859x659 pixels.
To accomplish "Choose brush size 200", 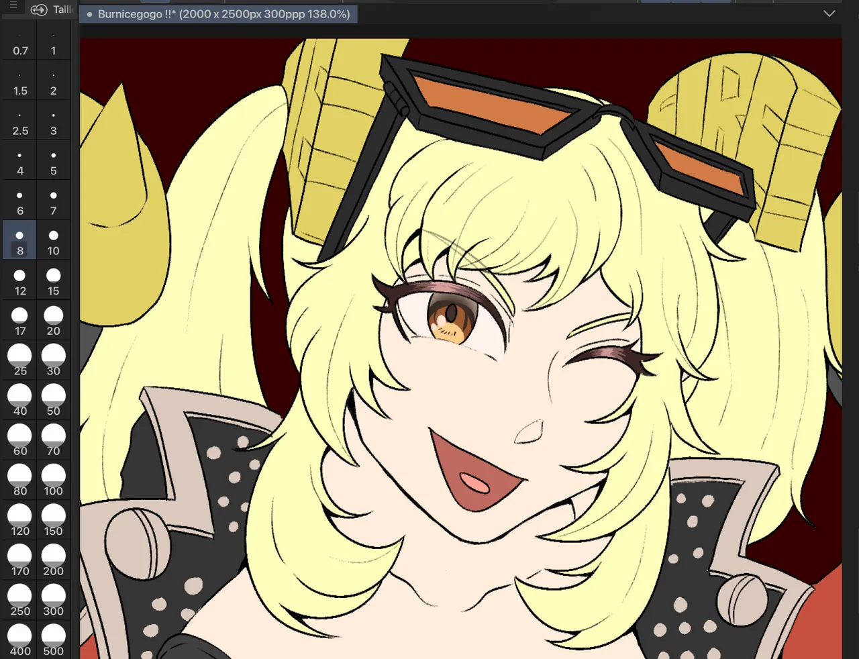I will click(x=53, y=561).
